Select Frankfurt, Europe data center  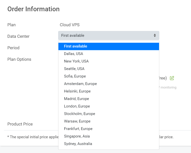(x=78, y=129)
